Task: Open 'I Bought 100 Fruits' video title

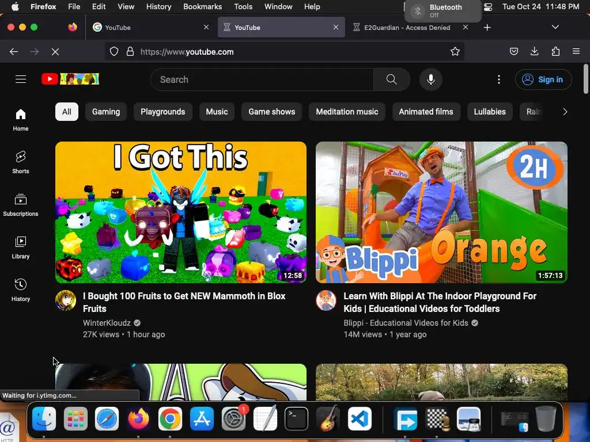Action: click(184, 302)
